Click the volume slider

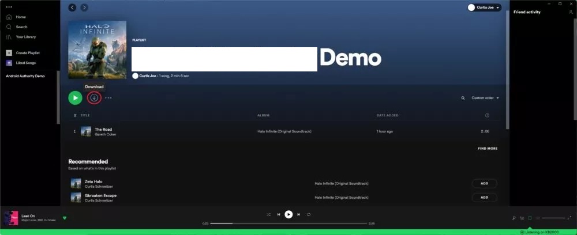[553, 218]
